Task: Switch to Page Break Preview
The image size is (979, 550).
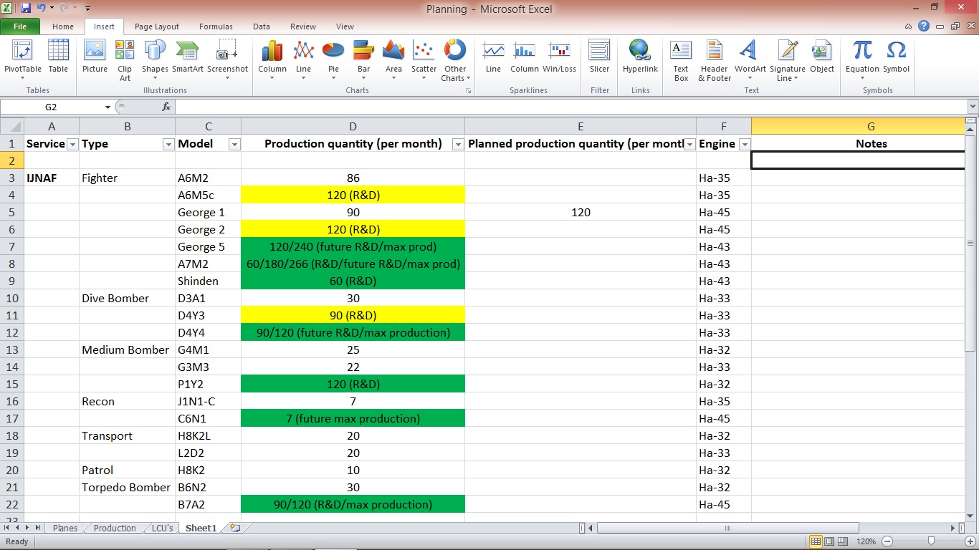Action: pyautogui.click(x=842, y=541)
